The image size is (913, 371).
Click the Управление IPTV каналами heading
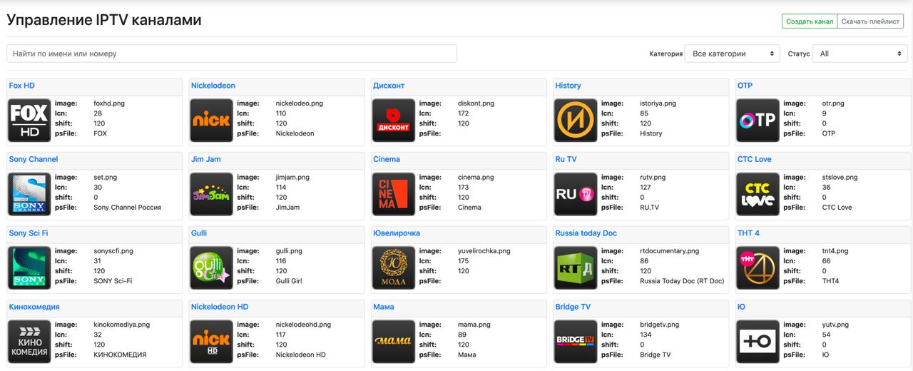[104, 20]
